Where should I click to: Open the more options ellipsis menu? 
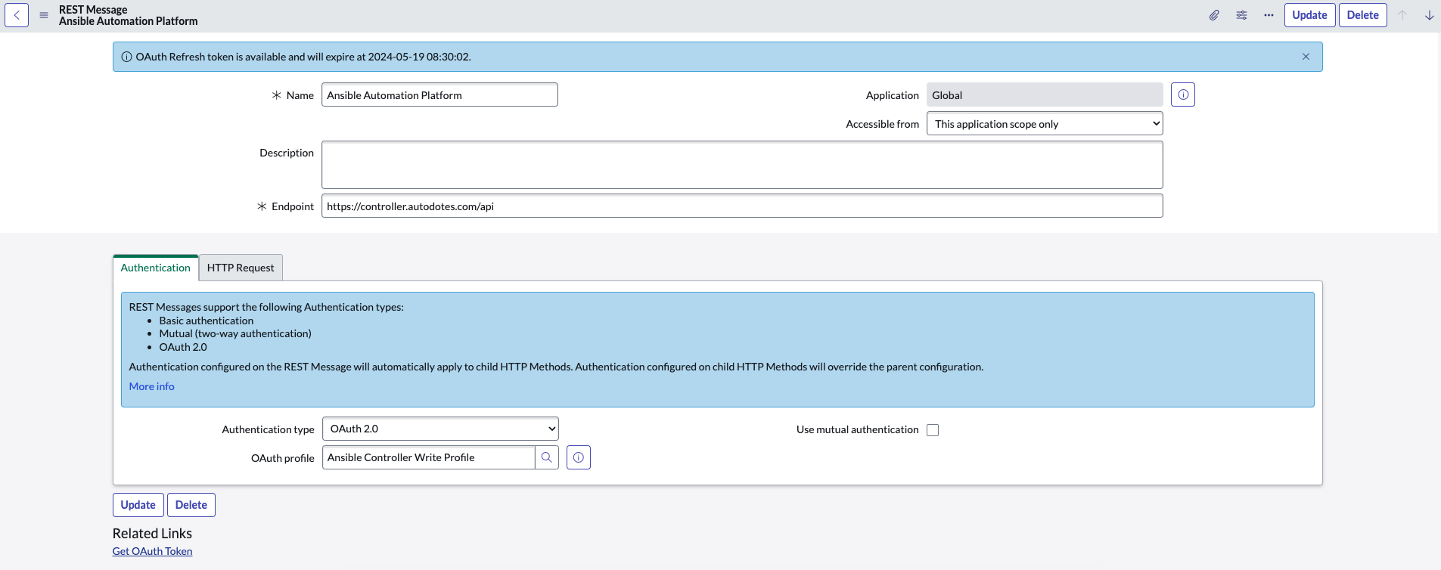coord(1269,15)
